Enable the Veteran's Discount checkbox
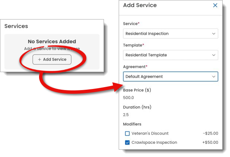 click(x=127, y=133)
